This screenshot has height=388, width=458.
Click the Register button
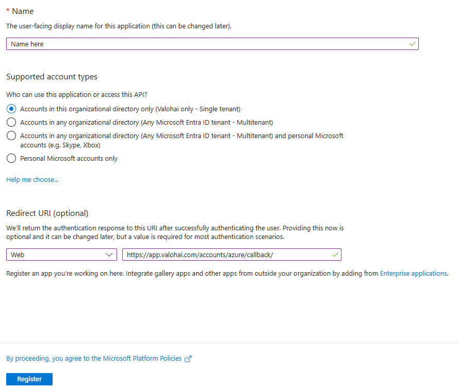coord(29,379)
